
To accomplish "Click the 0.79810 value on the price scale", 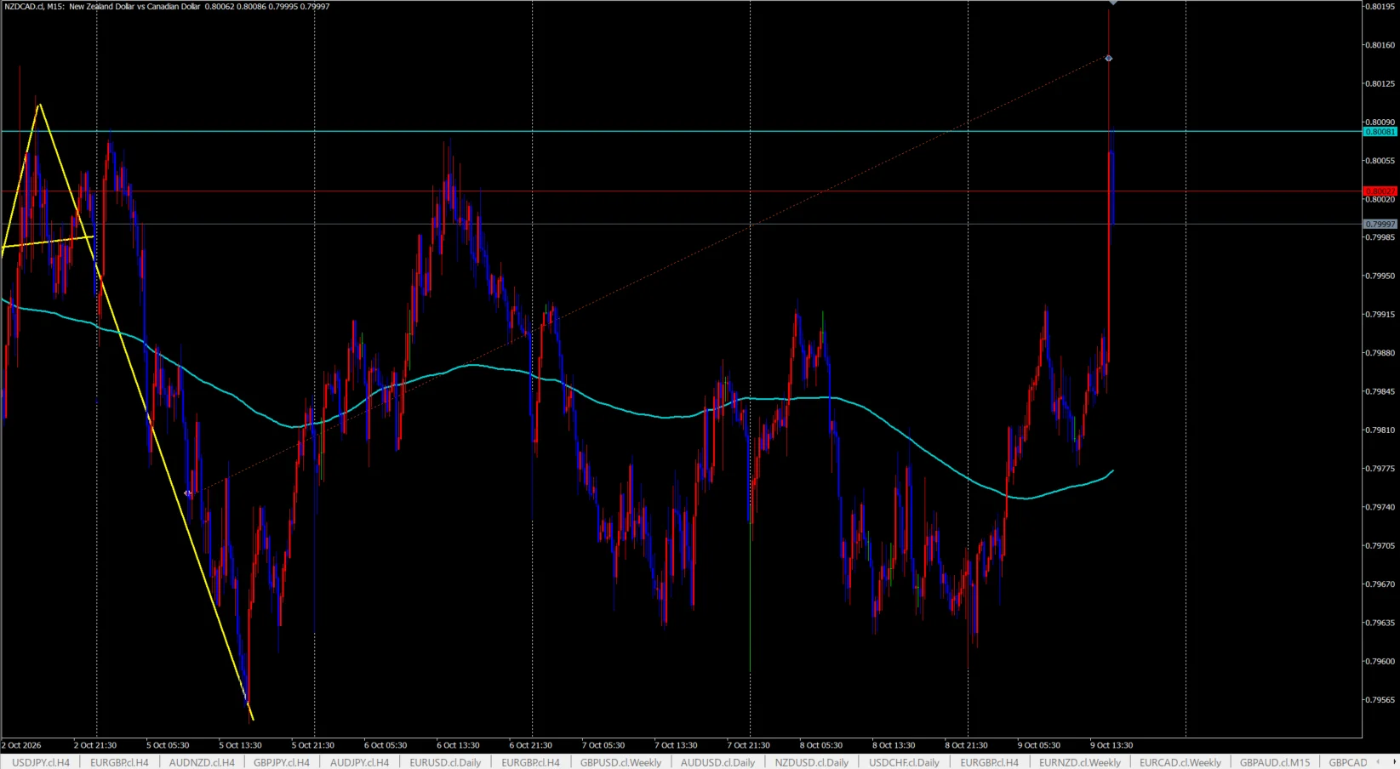I will tap(1380, 430).
